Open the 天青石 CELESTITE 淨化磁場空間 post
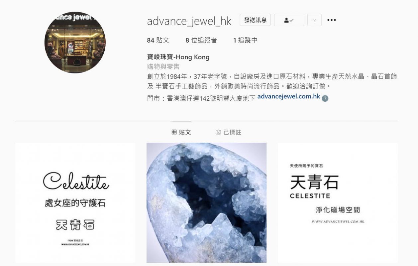This screenshot has width=418, height=266. pos(338,203)
